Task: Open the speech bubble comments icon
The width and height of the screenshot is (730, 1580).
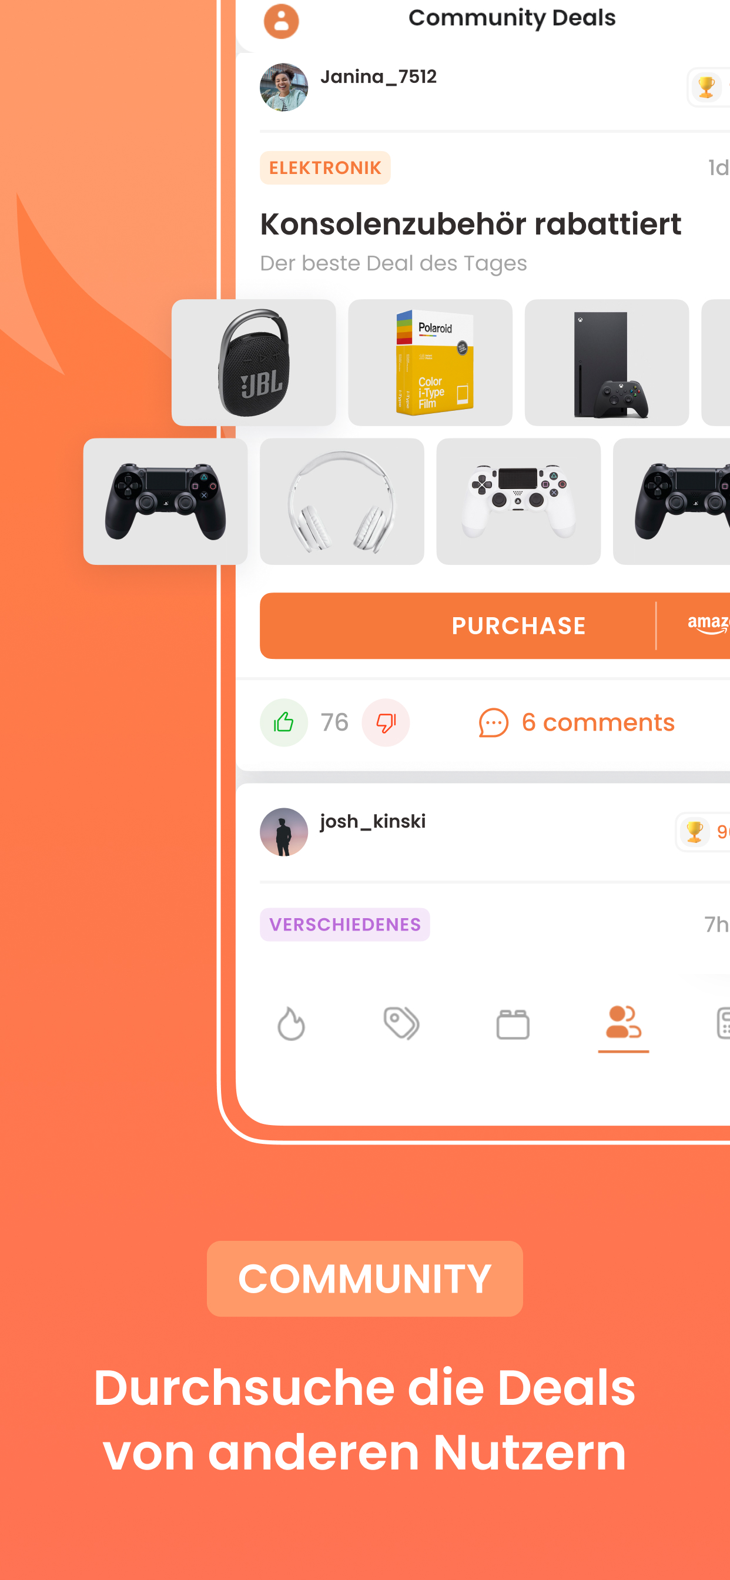Action: (493, 722)
